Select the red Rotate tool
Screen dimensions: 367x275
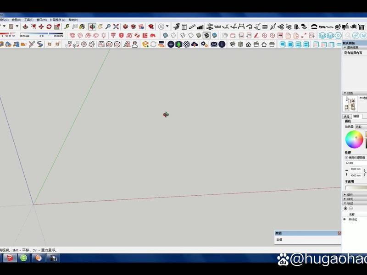point(49,27)
